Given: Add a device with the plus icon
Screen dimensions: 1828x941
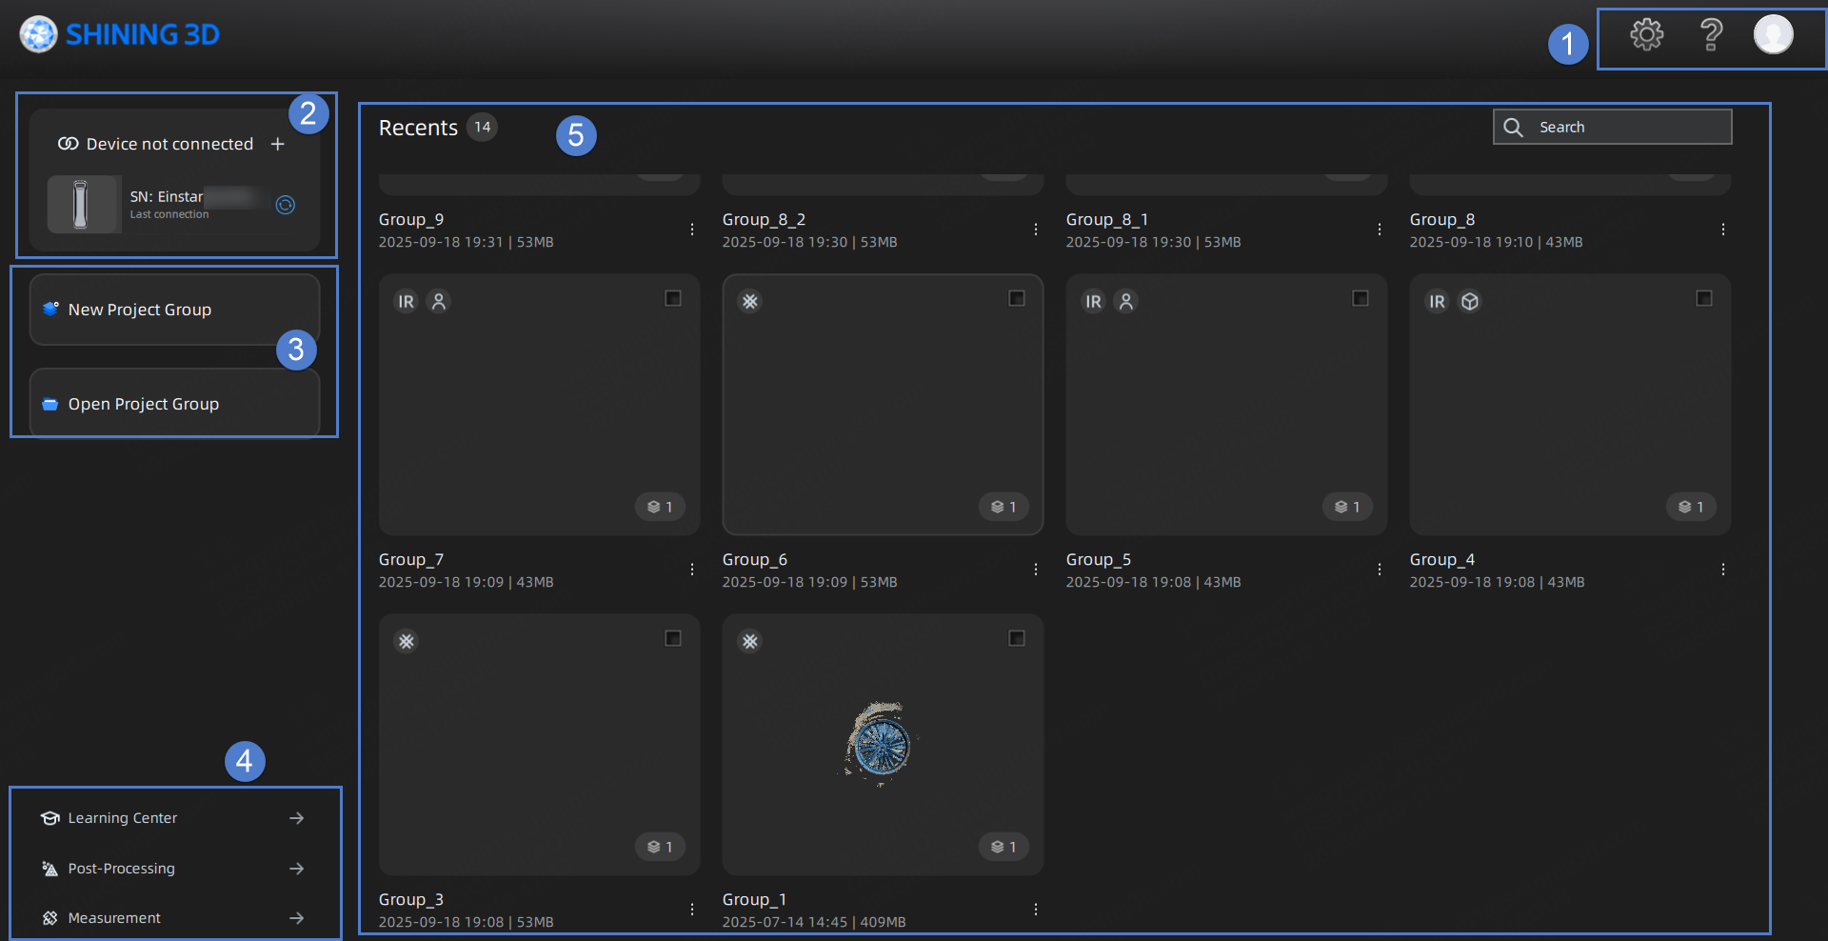Looking at the screenshot, I should point(278,144).
